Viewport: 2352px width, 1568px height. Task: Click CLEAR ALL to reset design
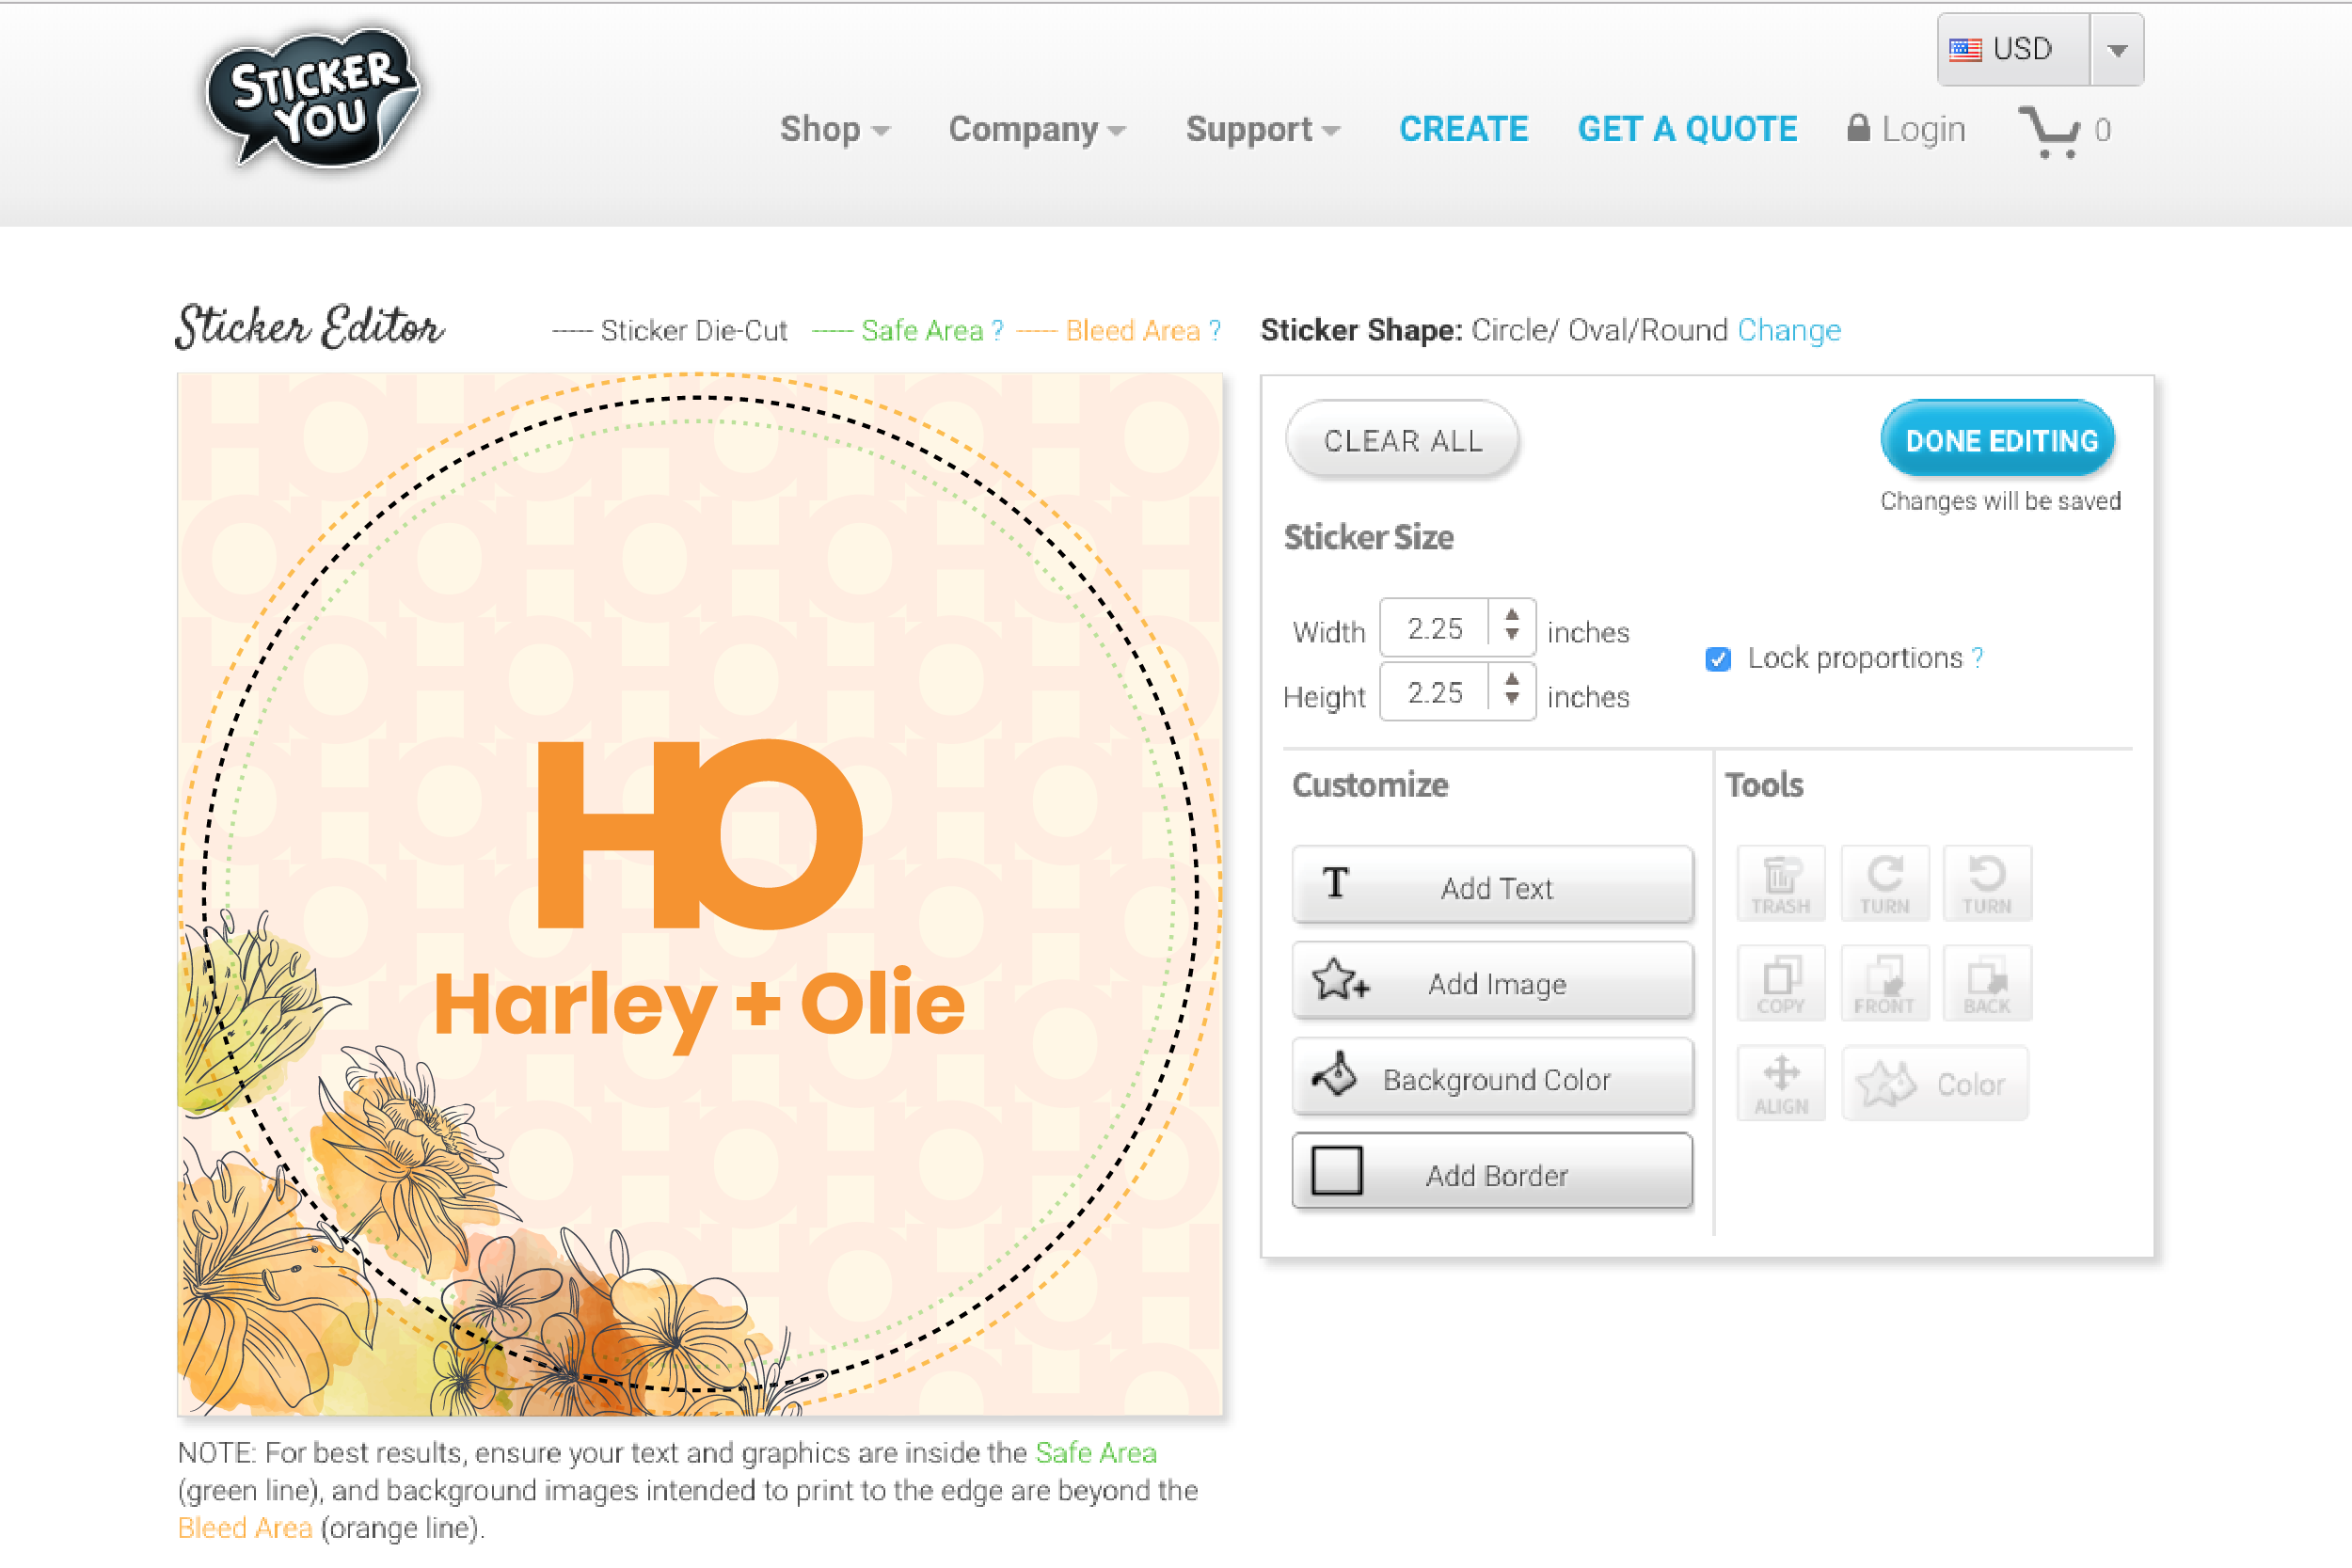(1402, 441)
